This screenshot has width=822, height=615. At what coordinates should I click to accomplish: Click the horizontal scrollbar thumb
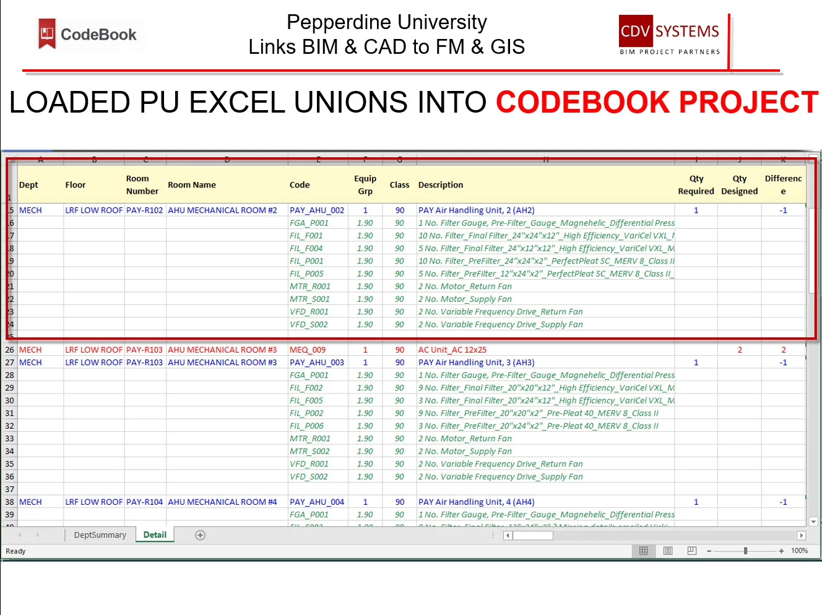click(x=533, y=536)
